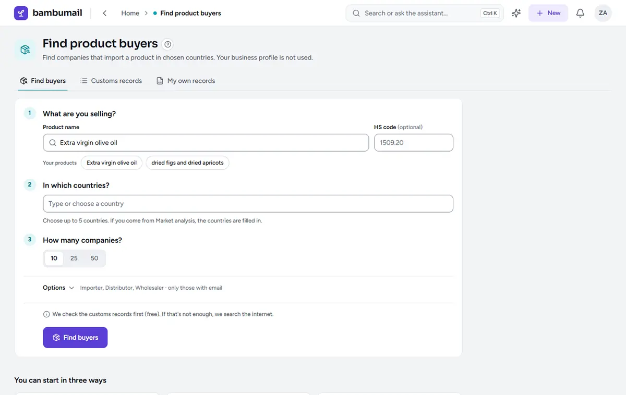Open the country chooser field
The width and height of the screenshot is (626, 395).
coord(248,204)
